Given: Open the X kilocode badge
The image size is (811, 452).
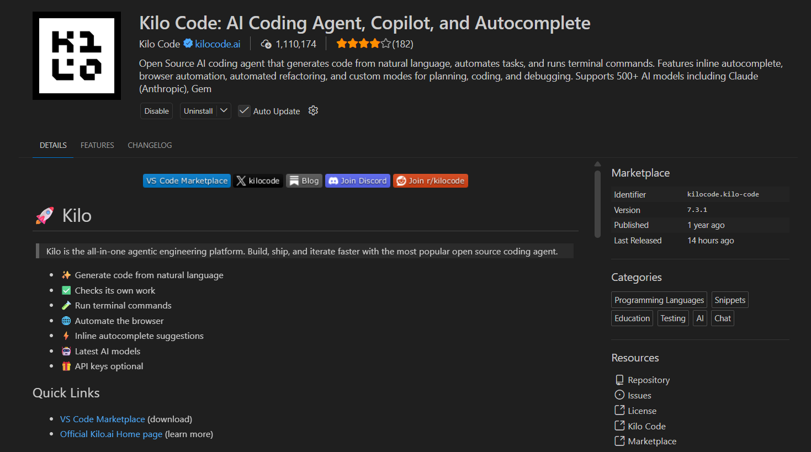Looking at the screenshot, I should click(x=258, y=180).
